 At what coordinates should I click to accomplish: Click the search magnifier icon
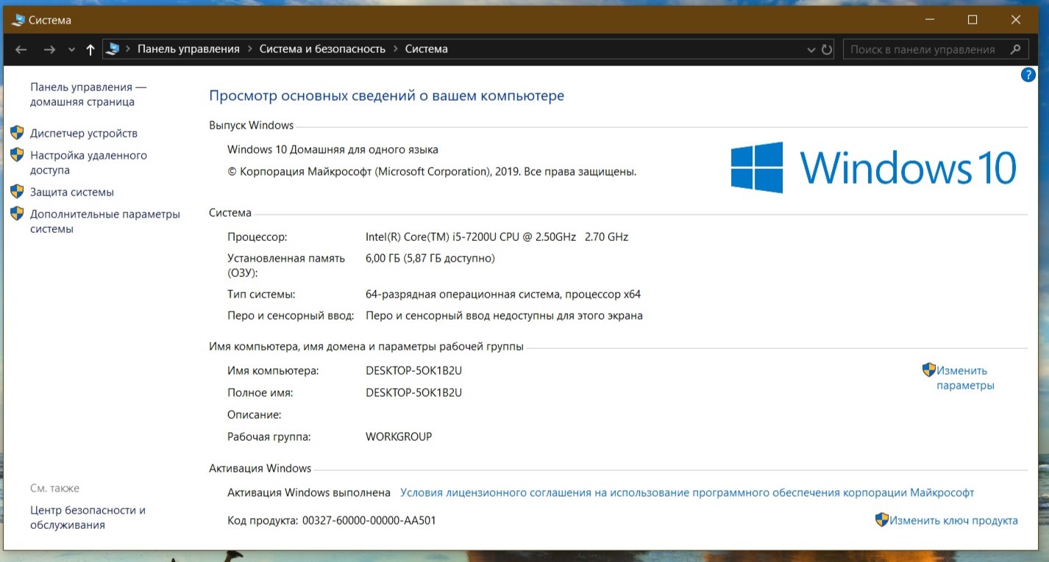[x=1016, y=49]
